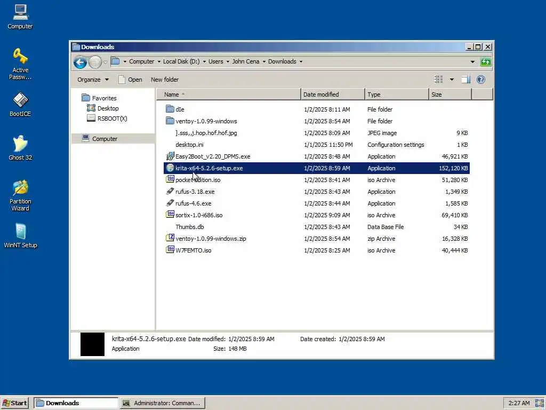Select the Ghost 32 desktop icon
The image size is (546, 410).
click(x=20, y=148)
